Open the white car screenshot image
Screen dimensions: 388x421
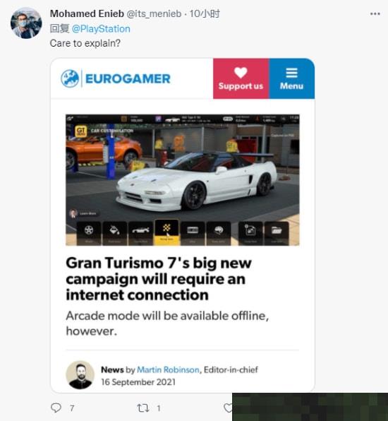tap(182, 180)
